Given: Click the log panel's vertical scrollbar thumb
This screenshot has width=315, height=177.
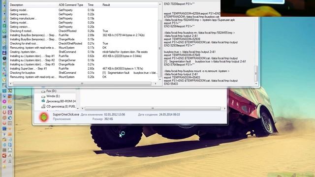Looking at the screenshot, I should tap(256, 73).
